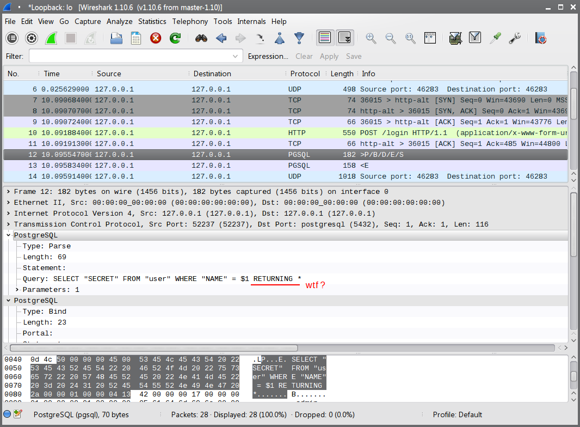580x427 pixels.
Task: Open capture options gear icon
Action: (32, 38)
